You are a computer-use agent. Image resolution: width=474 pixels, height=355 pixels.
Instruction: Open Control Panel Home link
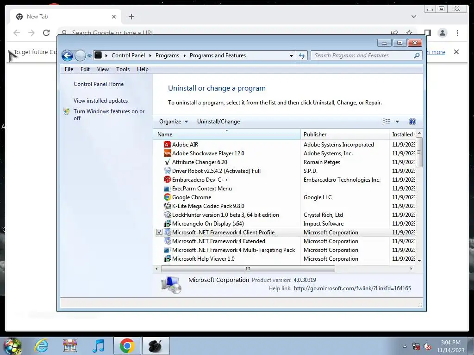point(99,84)
